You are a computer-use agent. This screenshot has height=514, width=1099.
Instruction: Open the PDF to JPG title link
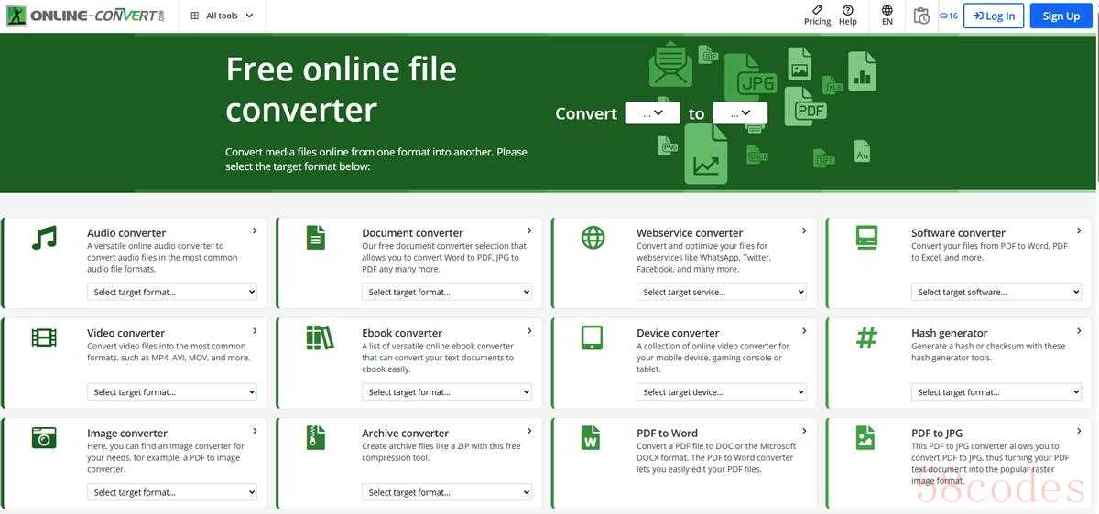click(x=939, y=433)
